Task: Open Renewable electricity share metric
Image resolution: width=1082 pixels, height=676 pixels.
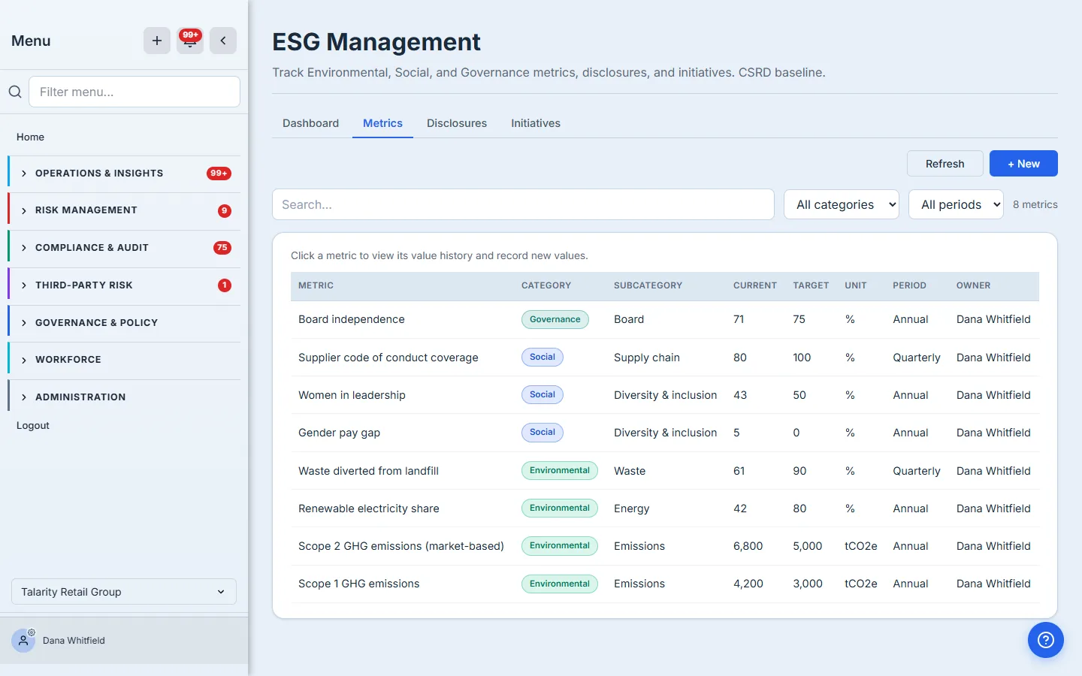Action: (665, 509)
